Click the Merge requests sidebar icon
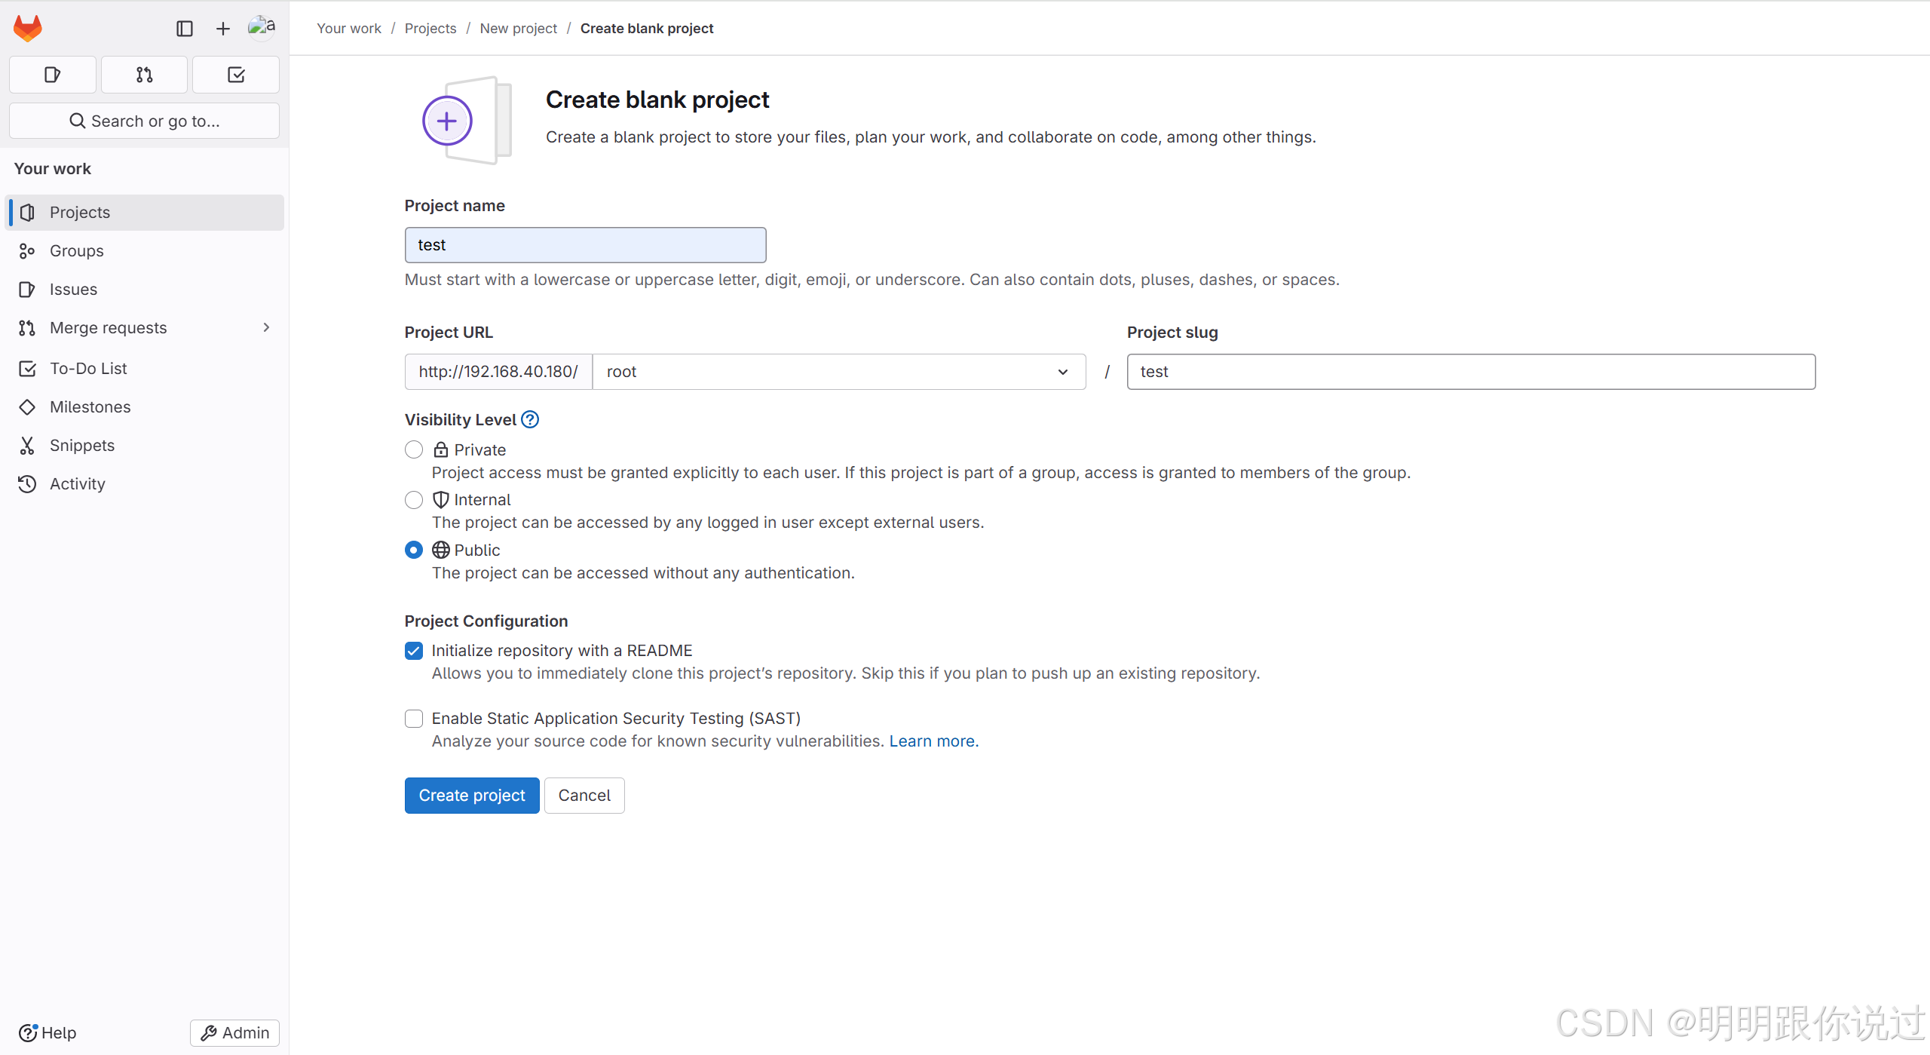The width and height of the screenshot is (1930, 1055). click(x=28, y=328)
